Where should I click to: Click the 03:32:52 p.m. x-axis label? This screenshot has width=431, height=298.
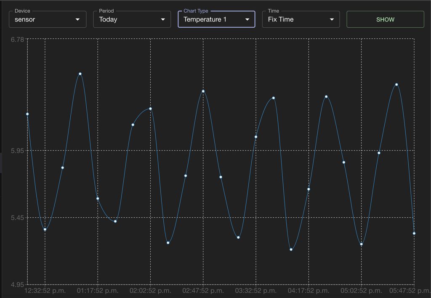[256, 290]
